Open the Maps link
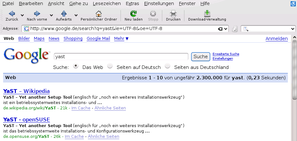Viewport: 297px width, 141px height. 39,39
